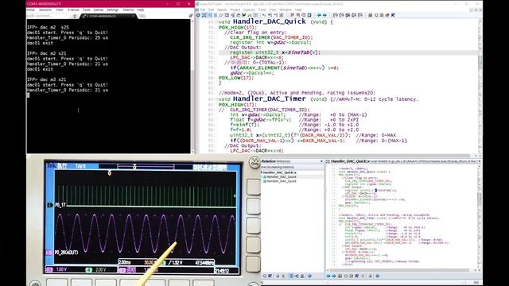Click the Relation panel title
509x286 pixels.
tap(269, 161)
